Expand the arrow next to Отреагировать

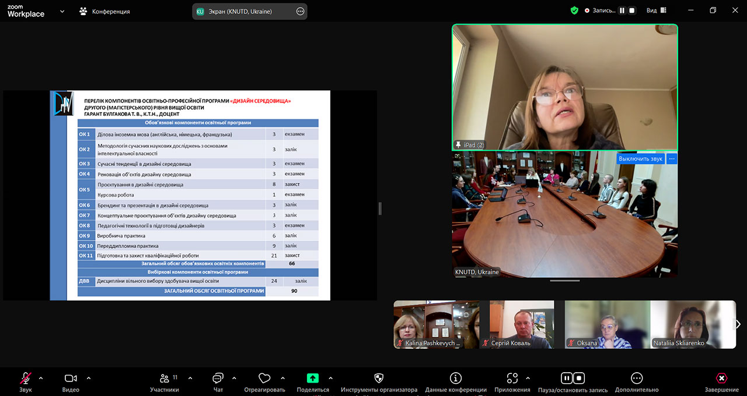click(x=282, y=377)
